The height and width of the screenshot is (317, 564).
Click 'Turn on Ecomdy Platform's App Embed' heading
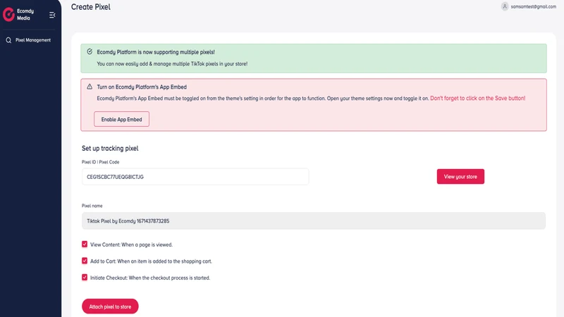click(142, 87)
